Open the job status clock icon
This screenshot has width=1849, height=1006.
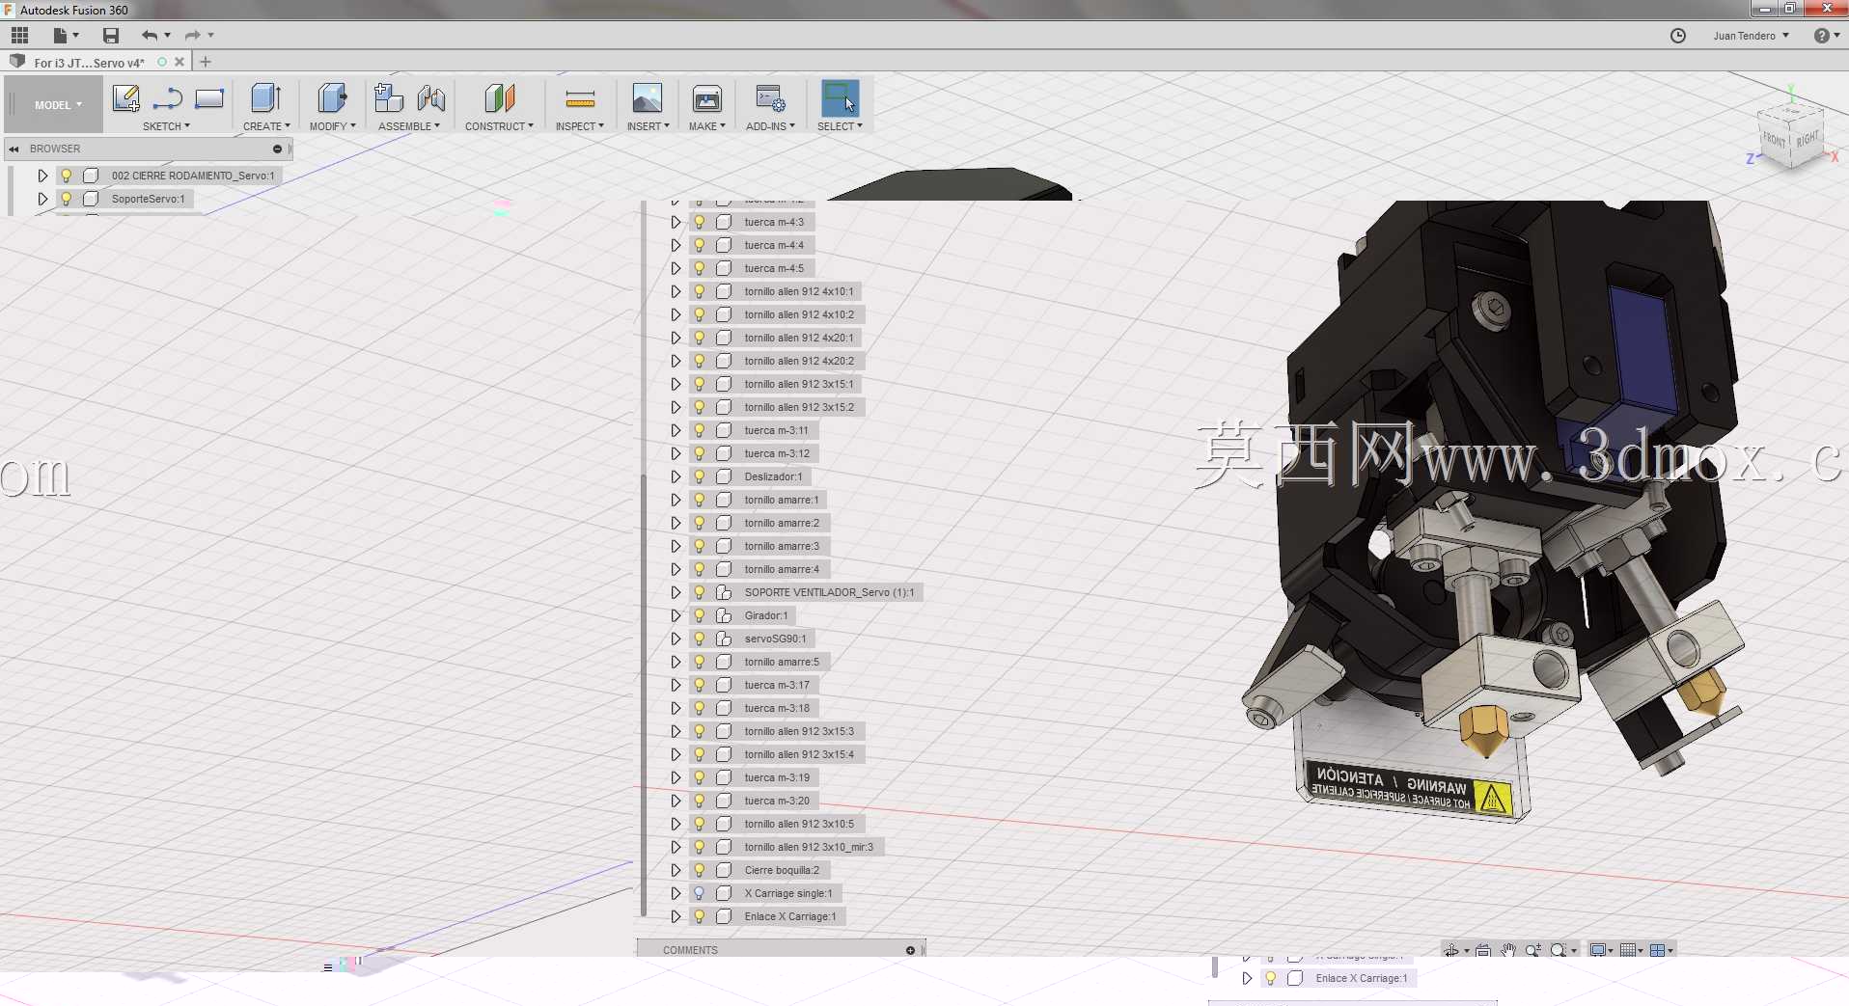tap(1678, 36)
